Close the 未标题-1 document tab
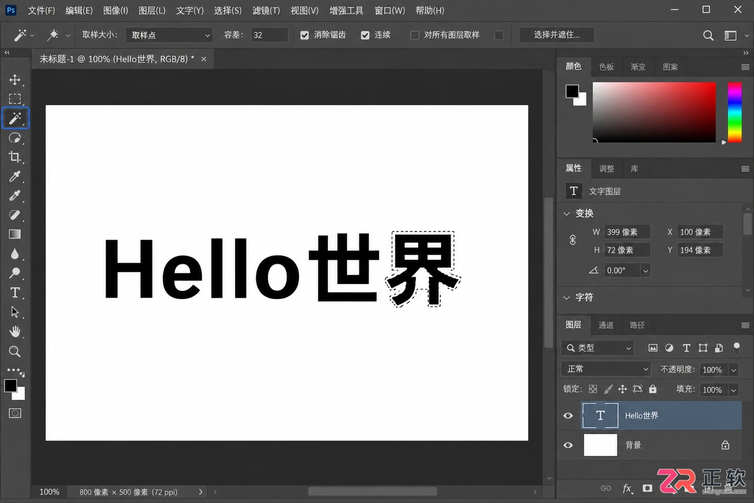 click(204, 59)
